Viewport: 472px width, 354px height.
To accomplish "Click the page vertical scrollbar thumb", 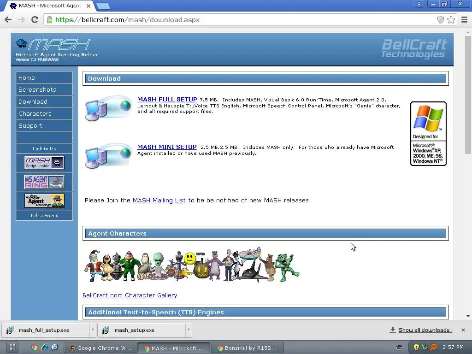I will [x=468, y=96].
